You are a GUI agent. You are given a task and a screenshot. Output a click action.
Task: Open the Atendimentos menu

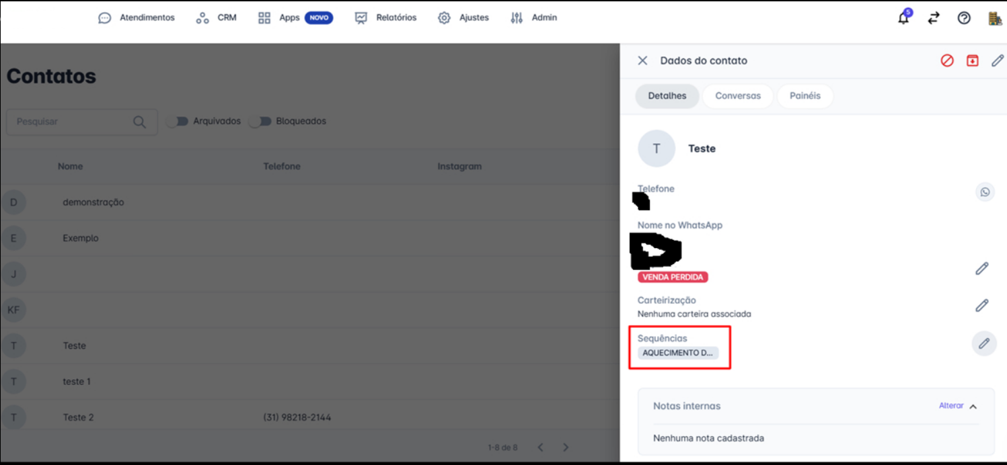(x=137, y=18)
